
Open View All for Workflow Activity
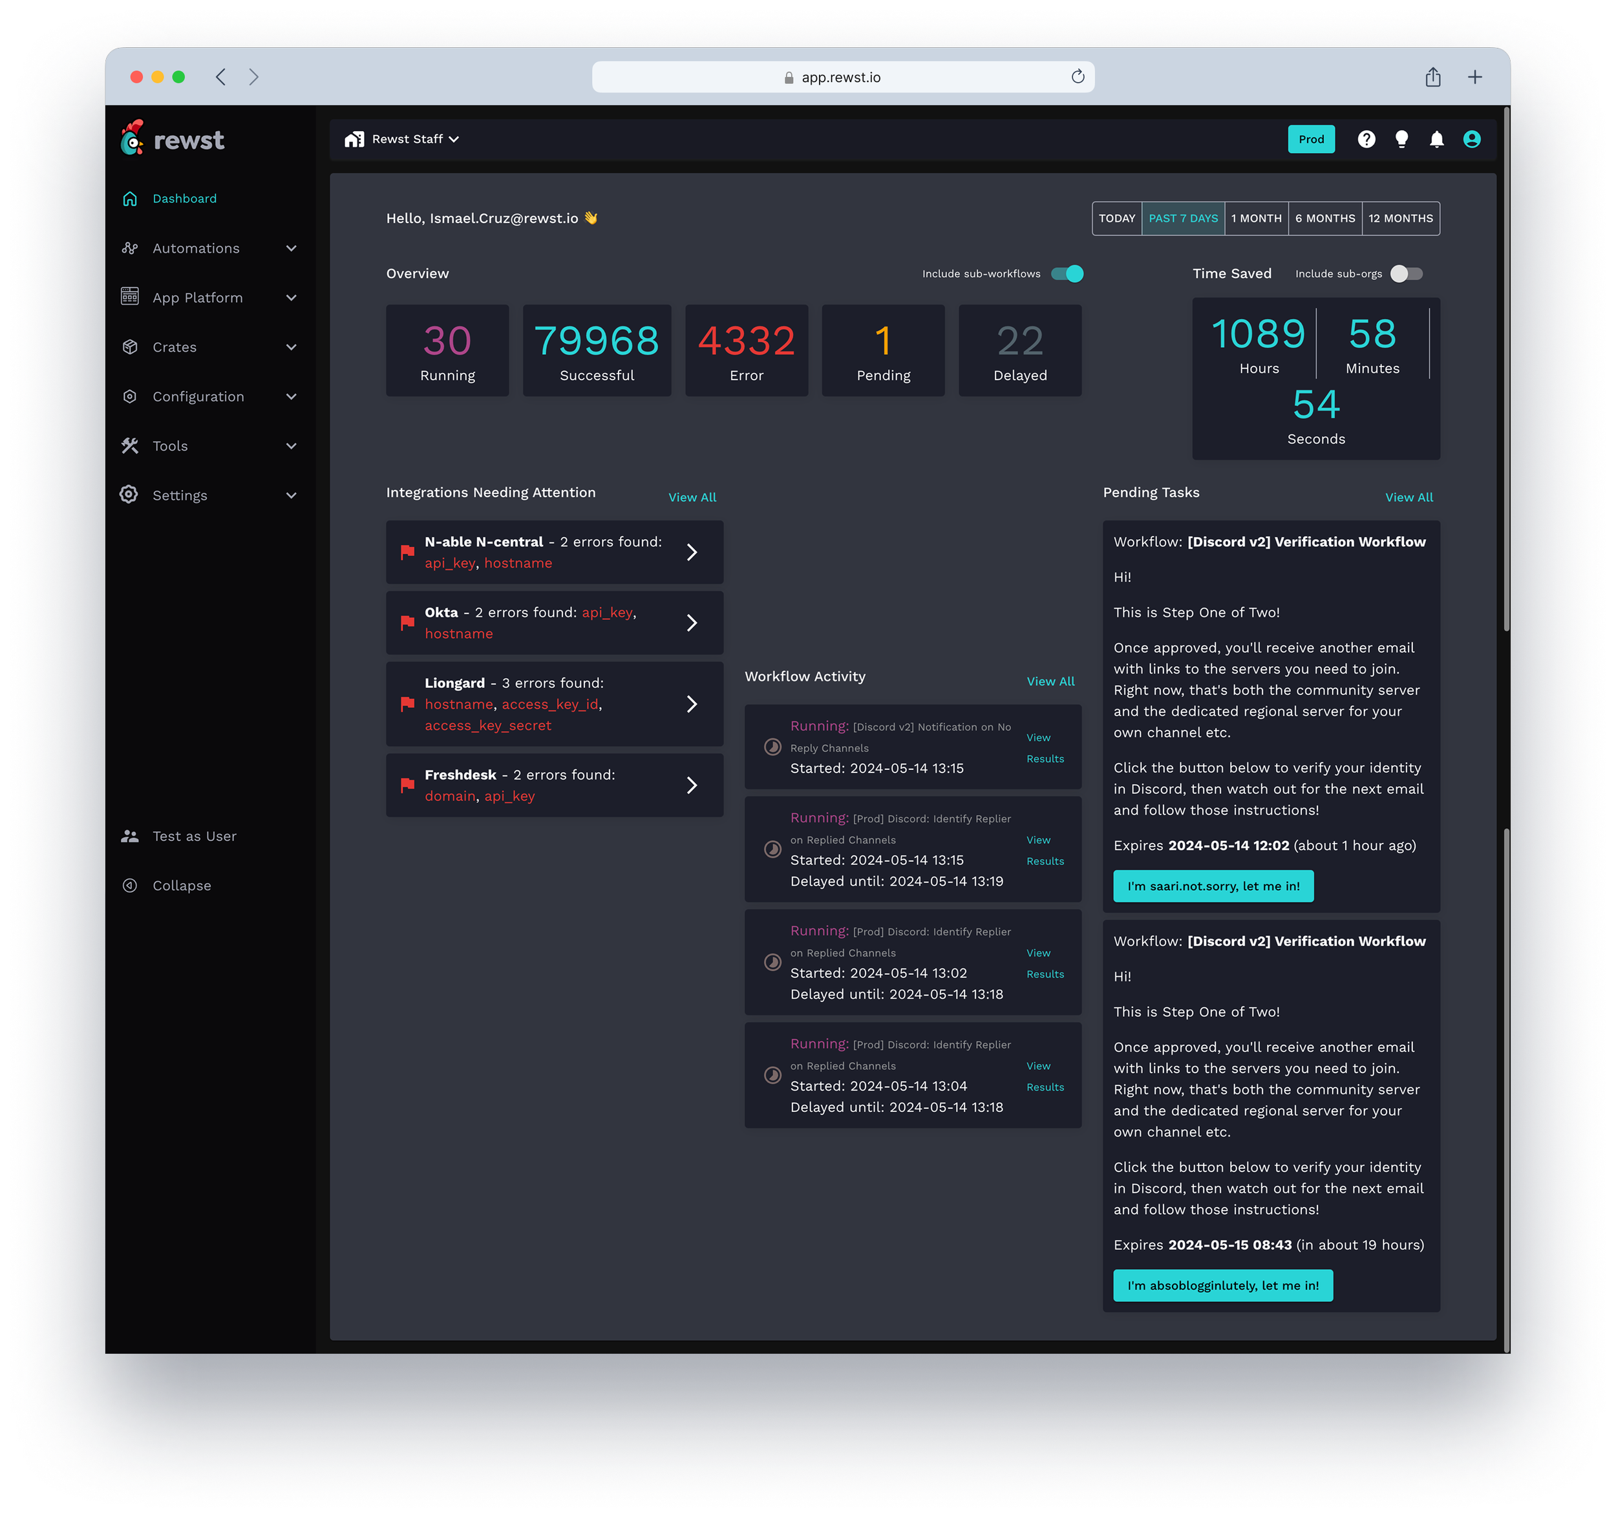tap(1050, 681)
